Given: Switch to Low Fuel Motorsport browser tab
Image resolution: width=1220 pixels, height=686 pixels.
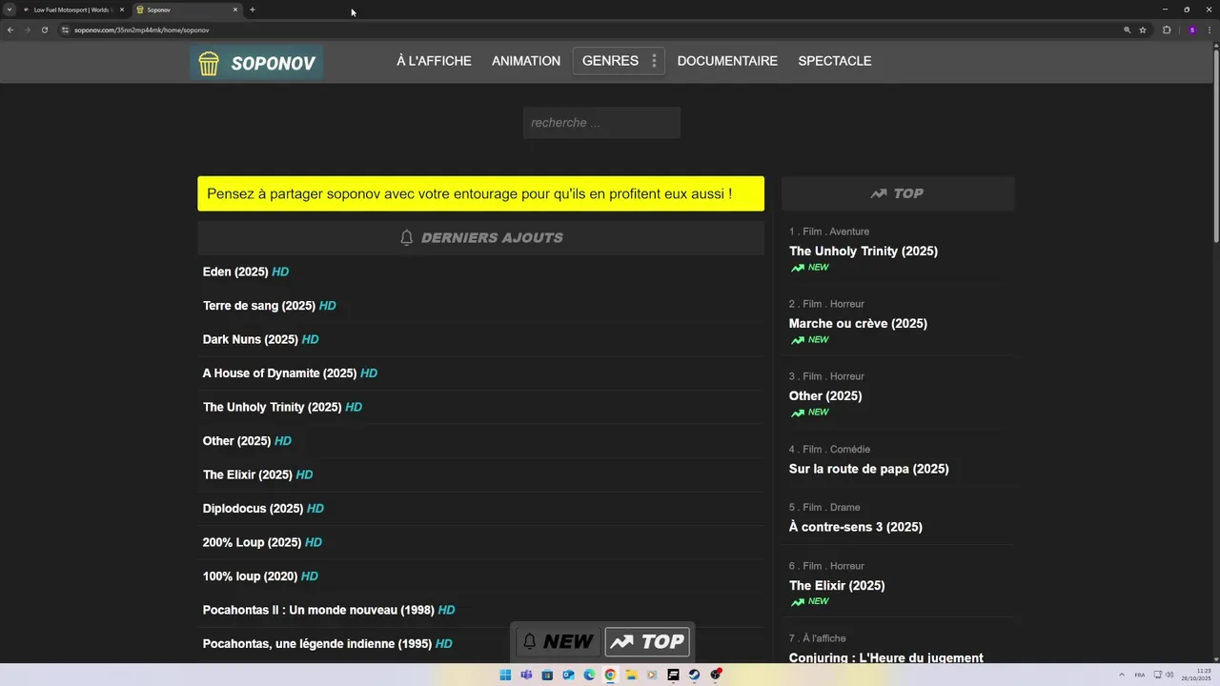Looking at the screenshot, I should point(73,10).
